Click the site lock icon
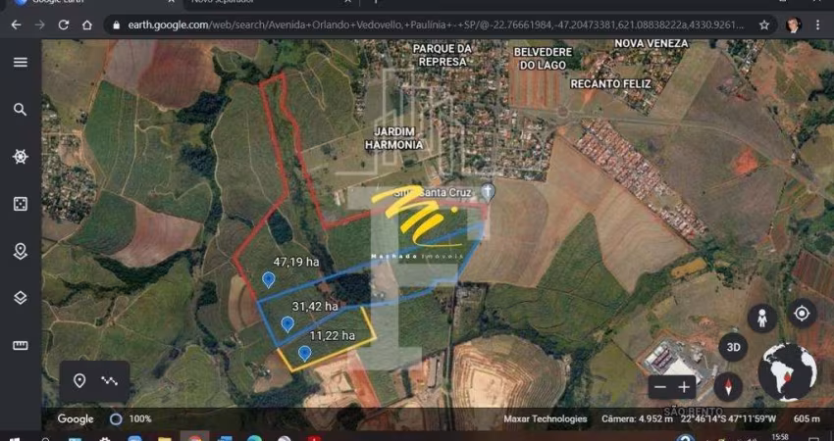 coord(116,24)
